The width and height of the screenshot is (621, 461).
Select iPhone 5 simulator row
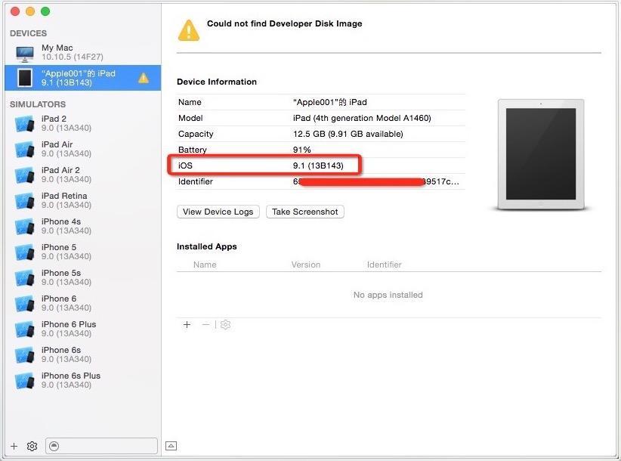83,252
